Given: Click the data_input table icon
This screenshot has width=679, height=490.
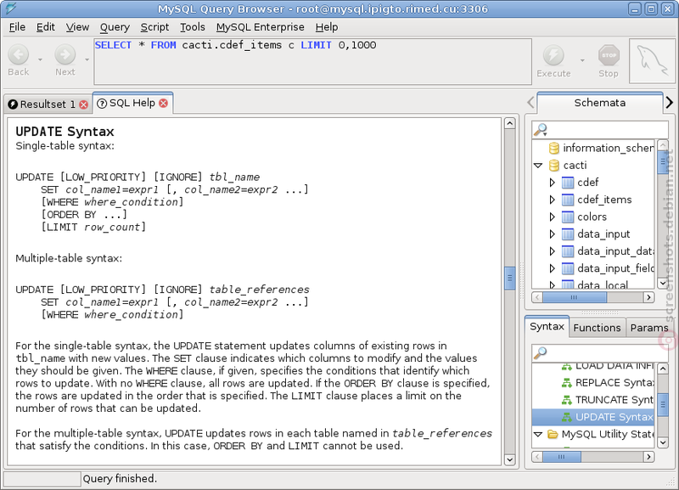Looking at the screenshot, I should 568,234.
